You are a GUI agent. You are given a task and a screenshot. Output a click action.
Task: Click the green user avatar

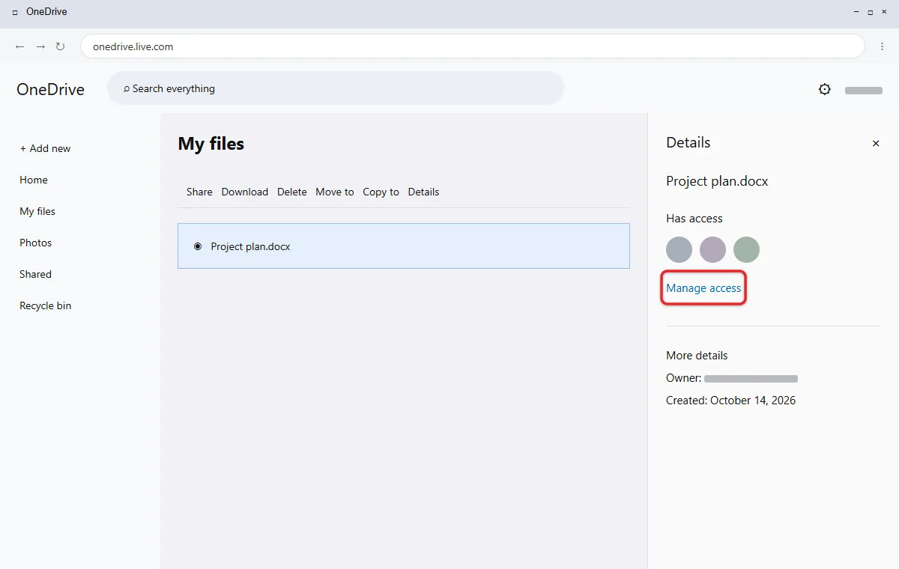click(x=747, y=249)
